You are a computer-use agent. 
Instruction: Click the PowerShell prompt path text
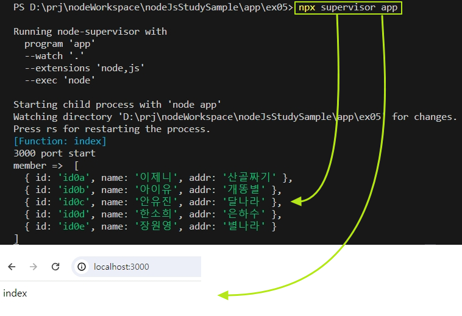point(153,7)
